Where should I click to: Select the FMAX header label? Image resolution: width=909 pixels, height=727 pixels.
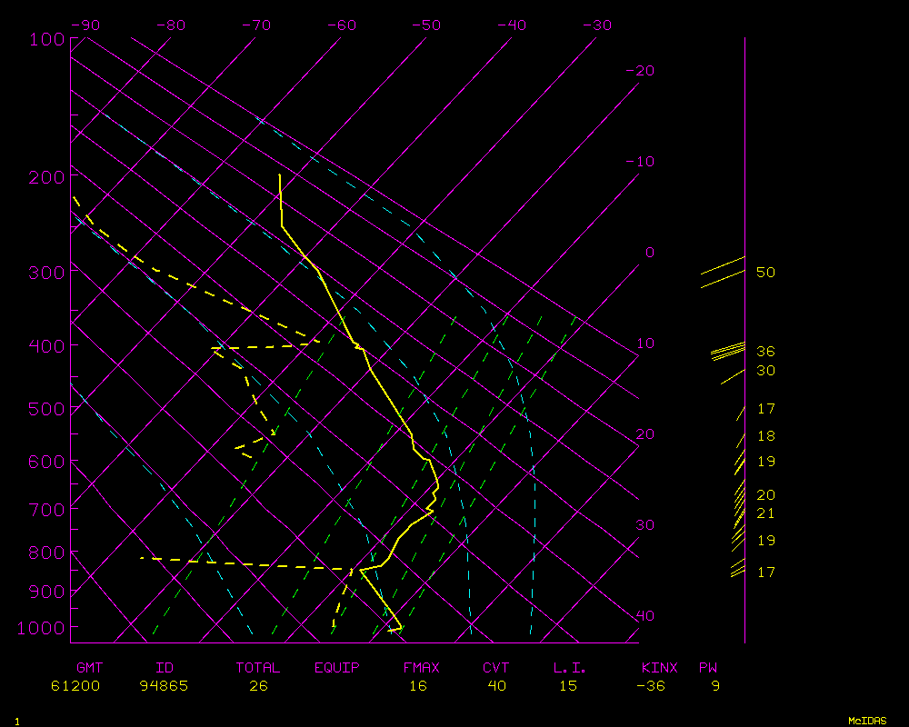421,668
